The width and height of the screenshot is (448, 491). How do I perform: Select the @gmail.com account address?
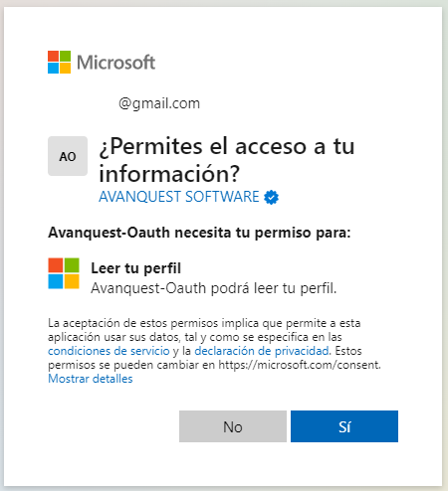[x=159, y=103]
